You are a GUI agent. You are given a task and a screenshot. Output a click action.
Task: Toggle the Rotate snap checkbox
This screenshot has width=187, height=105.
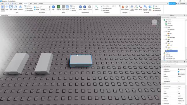[x=35, y=7]
